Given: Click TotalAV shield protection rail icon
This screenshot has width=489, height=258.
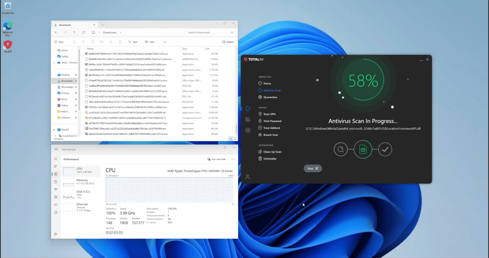Looking at the screenshot, I should [248, 109].
